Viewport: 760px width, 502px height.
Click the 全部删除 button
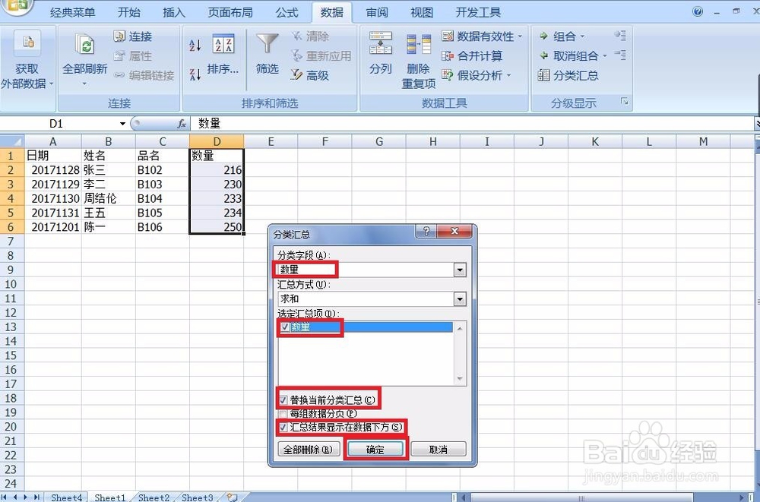309,449
